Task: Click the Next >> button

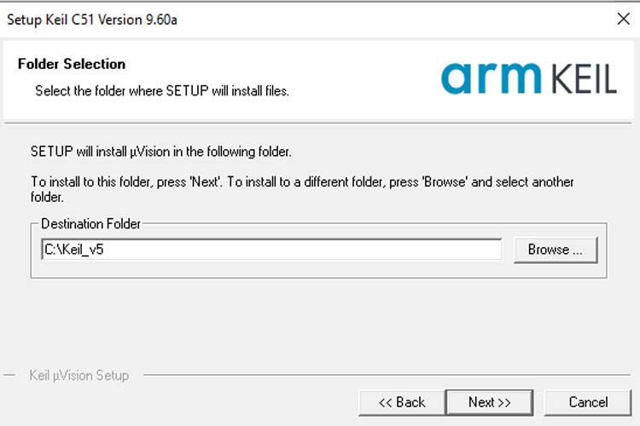Action: 489,402
